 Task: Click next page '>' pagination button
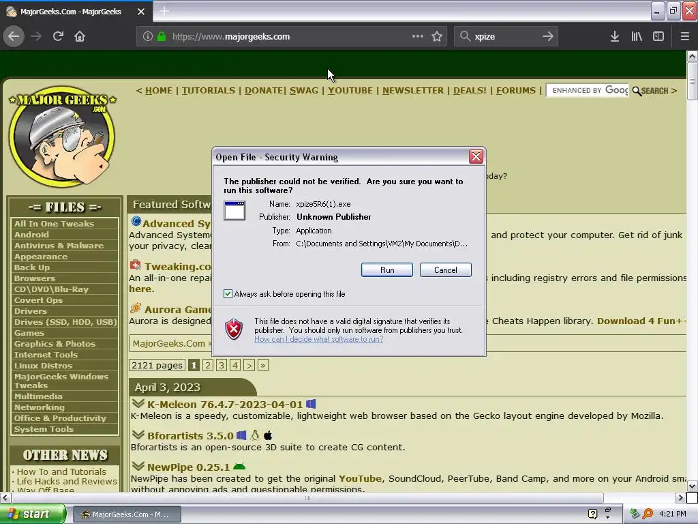coord(249,366)
